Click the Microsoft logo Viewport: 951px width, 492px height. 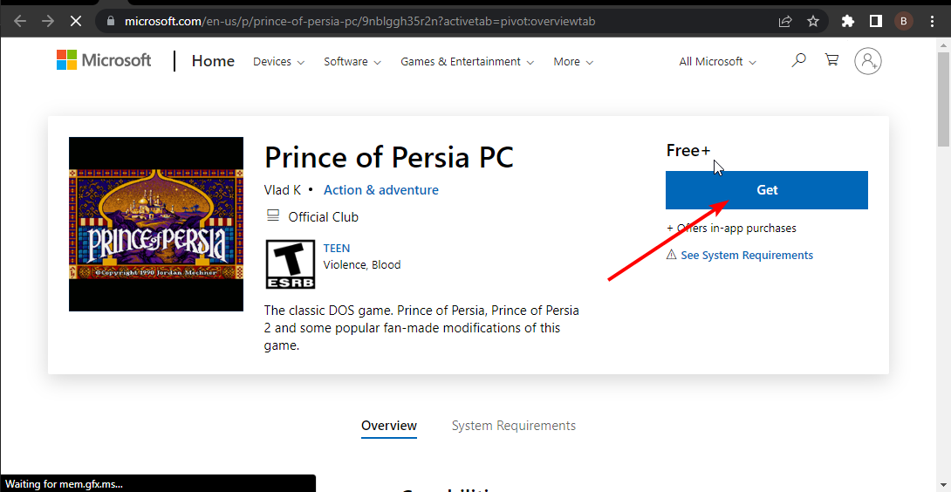tap(104, 60)
